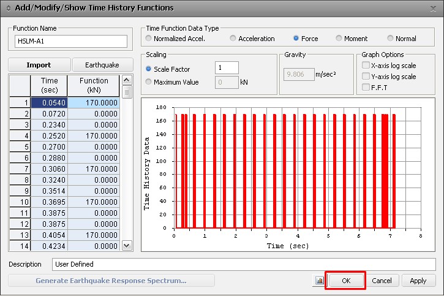Confirm with the OK button
The width and height of the screenshot is (444, 296).
[345, 281]
